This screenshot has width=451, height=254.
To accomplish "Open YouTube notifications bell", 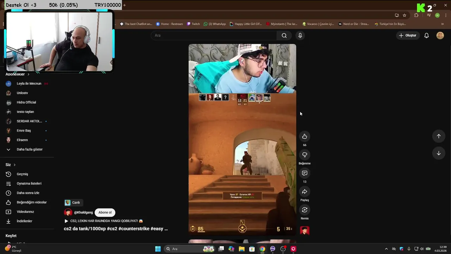I will [x=426, y=35].
